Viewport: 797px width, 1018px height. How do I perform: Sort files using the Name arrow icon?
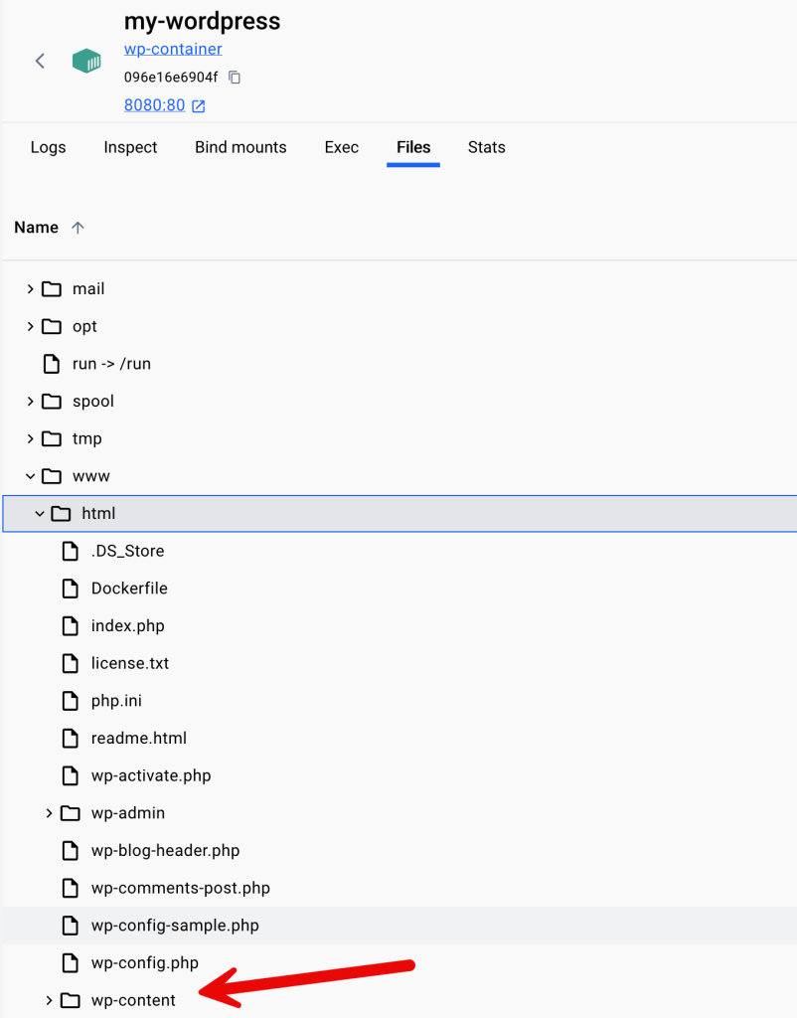(78, 228)
